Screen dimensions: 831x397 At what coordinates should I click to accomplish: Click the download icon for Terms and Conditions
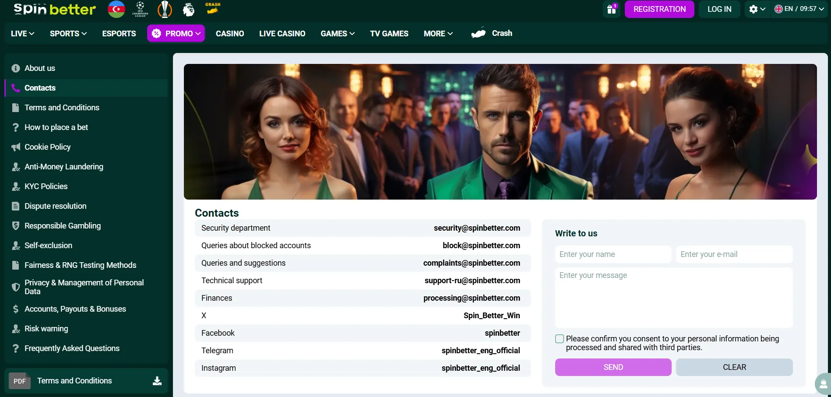[x=157, y=381]
